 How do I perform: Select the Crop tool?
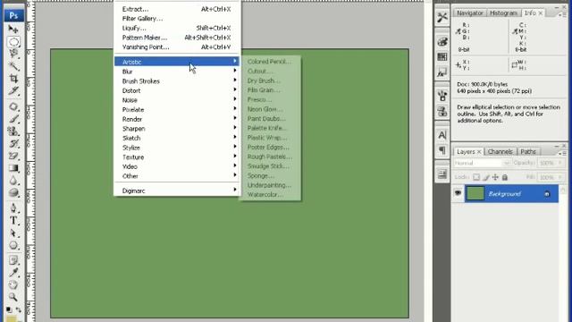pos(13,79)
